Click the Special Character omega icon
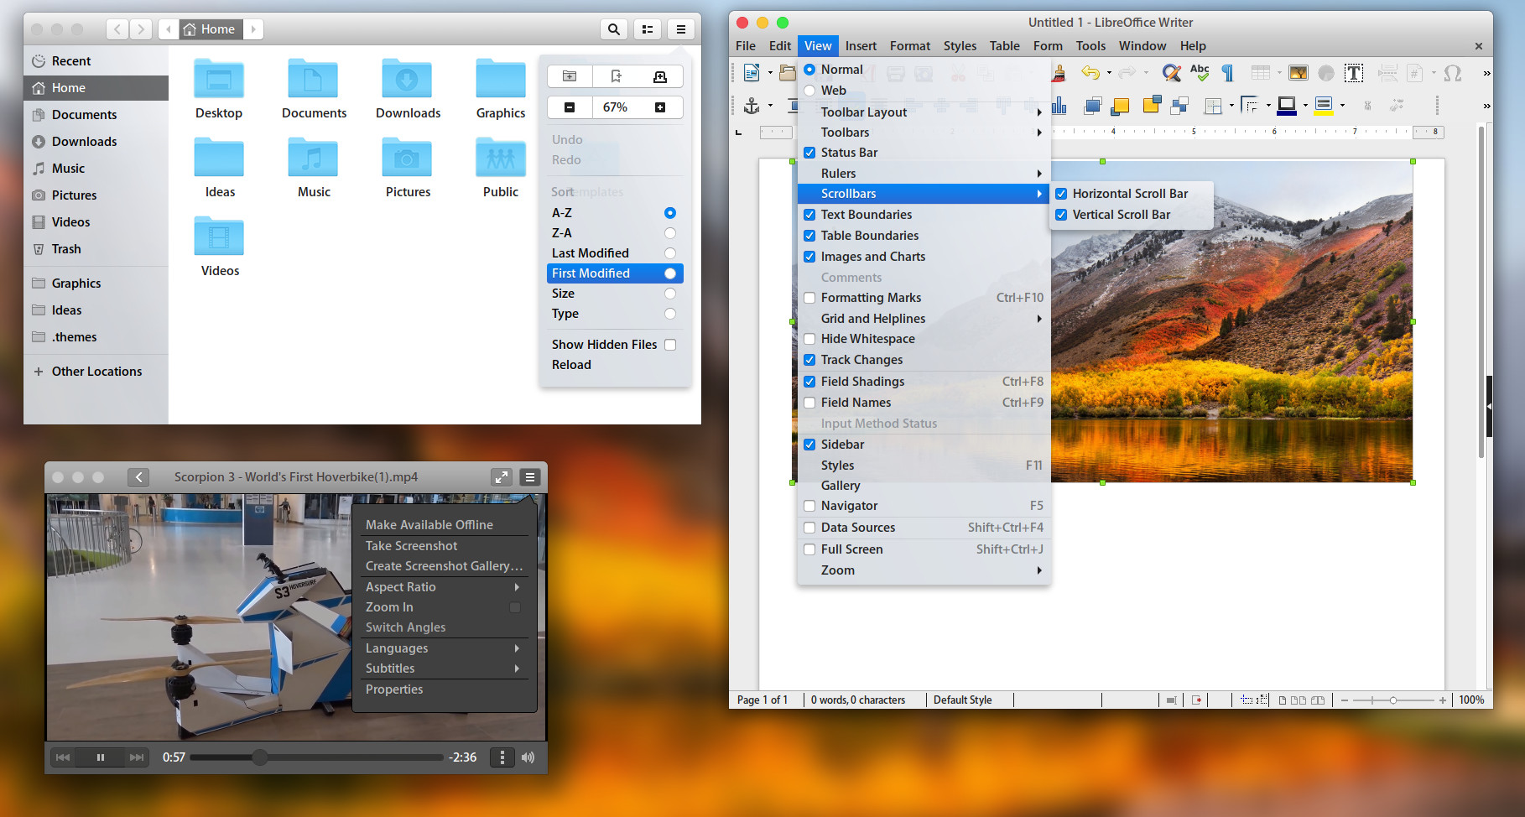 click(x=1453, y=73)
